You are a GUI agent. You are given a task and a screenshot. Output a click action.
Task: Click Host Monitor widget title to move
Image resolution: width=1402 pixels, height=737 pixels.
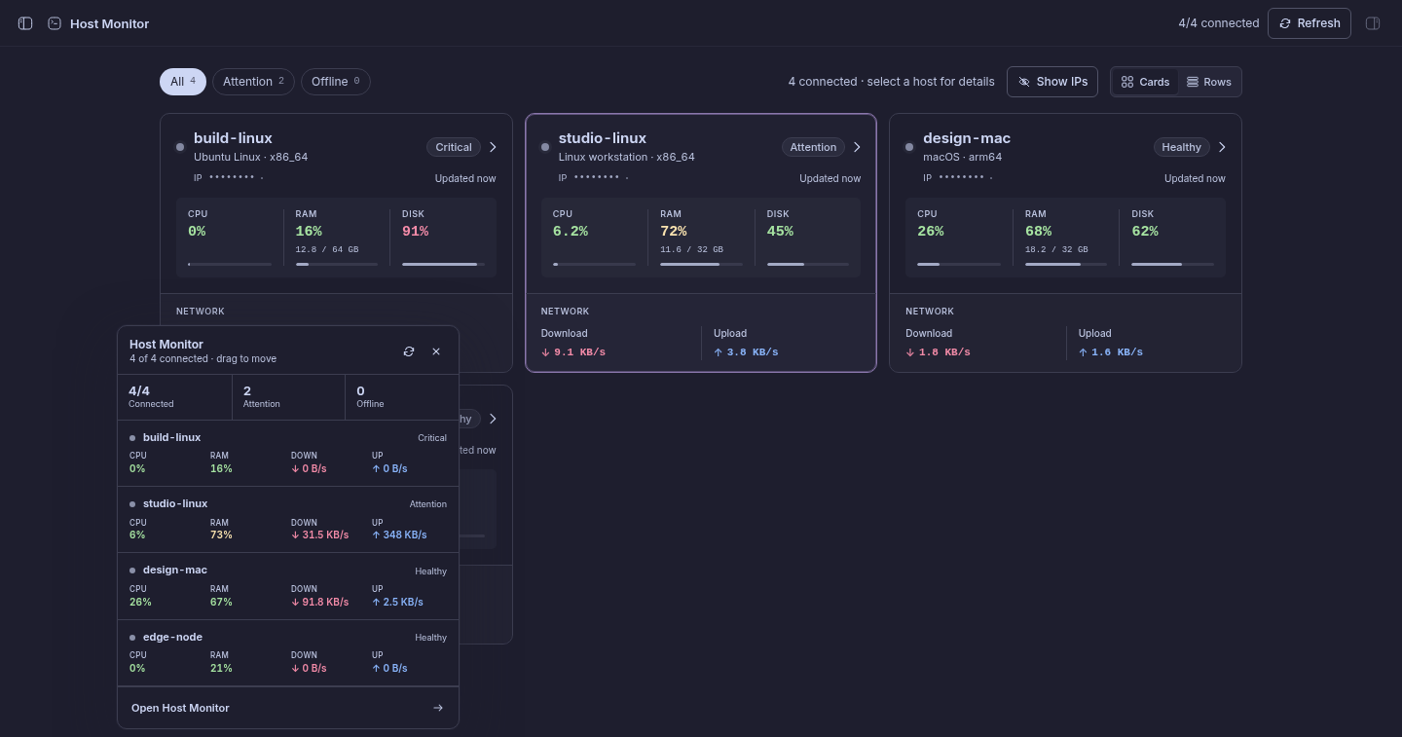(166, 345)
